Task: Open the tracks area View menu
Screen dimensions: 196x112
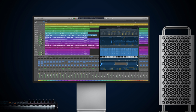Action: [x=43, y=20]
